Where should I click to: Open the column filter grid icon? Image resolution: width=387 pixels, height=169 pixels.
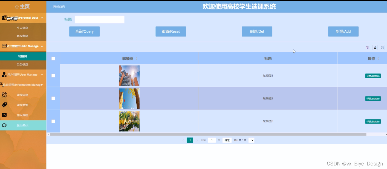[x=368, y=47]
